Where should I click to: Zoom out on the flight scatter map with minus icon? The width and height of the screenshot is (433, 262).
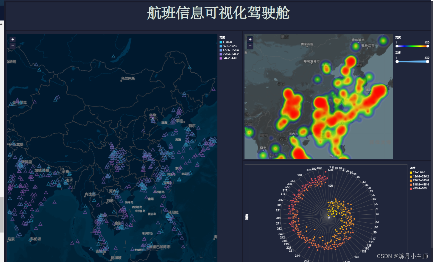tap(12, 46)
